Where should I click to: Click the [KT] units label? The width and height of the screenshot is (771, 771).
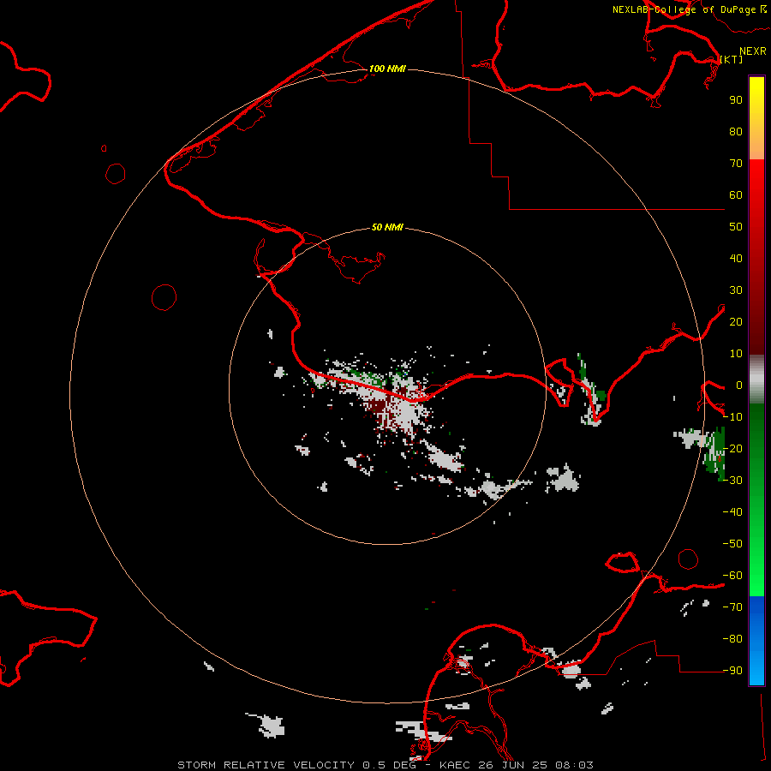(732, 59)
